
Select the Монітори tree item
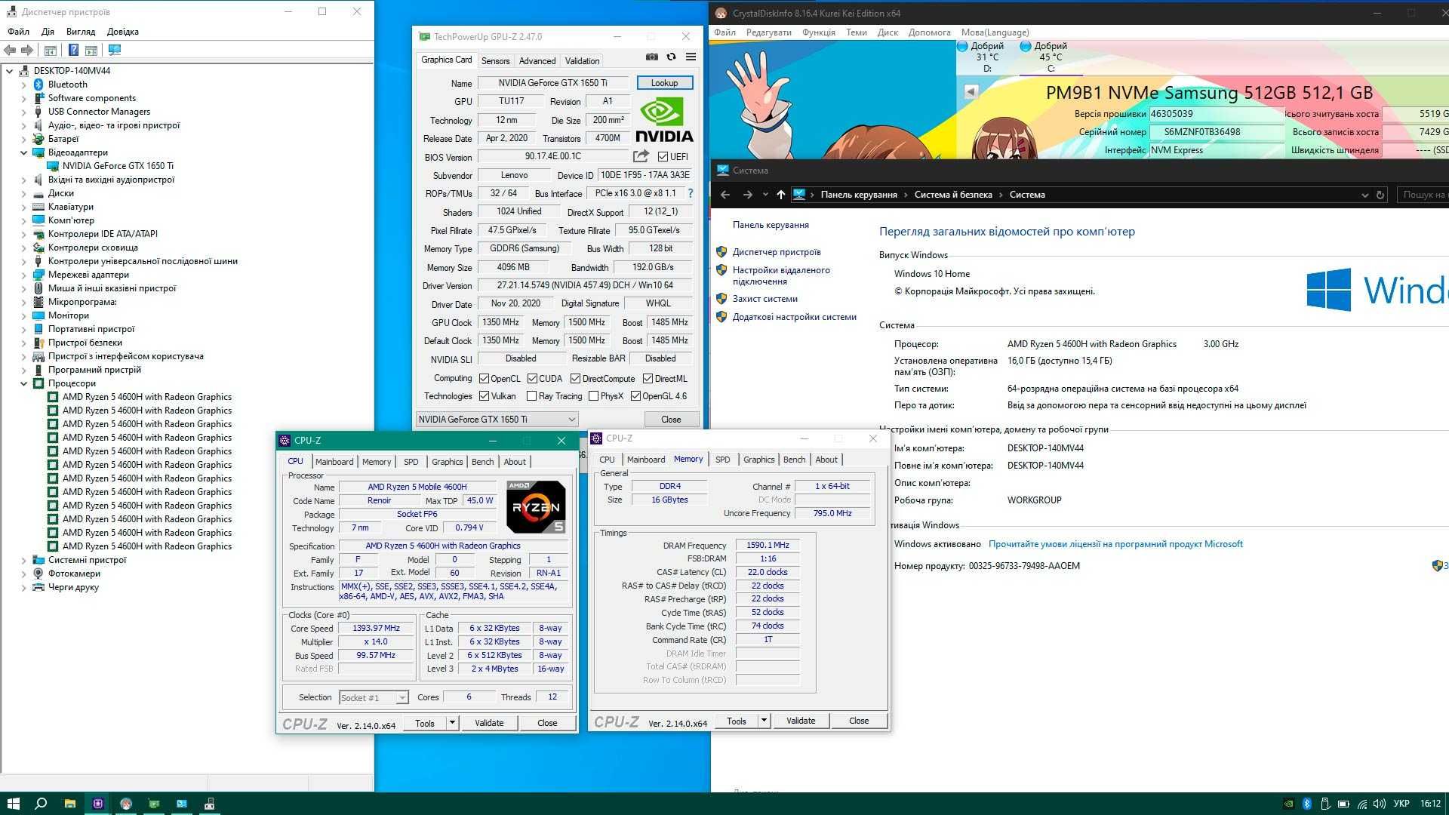[x=69, y=315]
